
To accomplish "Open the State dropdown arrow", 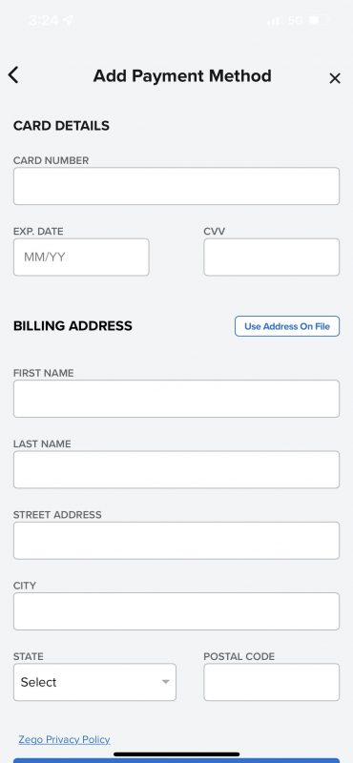I will click(166, 682).
